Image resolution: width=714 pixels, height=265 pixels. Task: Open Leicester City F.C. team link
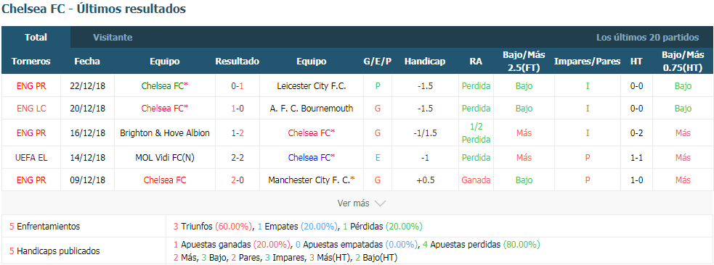312,85
